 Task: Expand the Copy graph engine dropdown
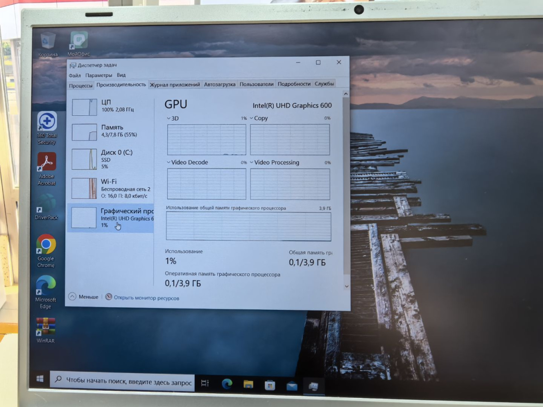pyautogui.click(x=258, y=118)
